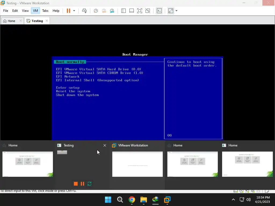Toggle the thumbnail bar layout icon
Image resolution: width=275 pixels, height=206 pixels.
132,11
